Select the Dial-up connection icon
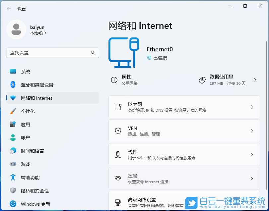This screenshot has width=269, height=211. (118, 178)
